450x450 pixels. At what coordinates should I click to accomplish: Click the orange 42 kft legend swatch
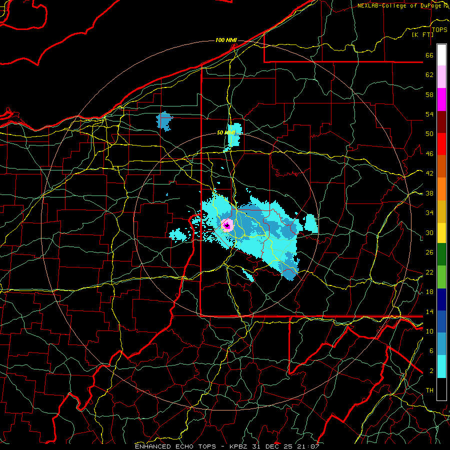click(x=441, y=188)
